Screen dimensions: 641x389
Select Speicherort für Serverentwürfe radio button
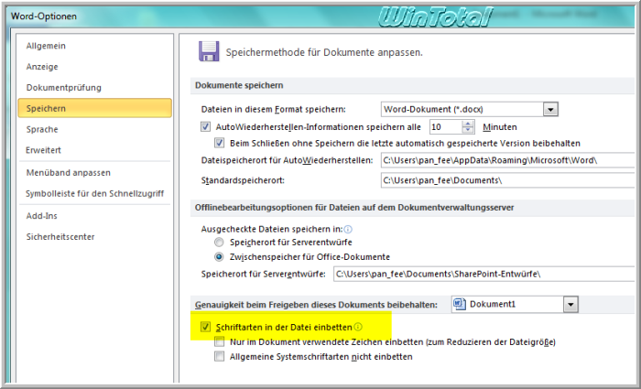click(219, 243)
